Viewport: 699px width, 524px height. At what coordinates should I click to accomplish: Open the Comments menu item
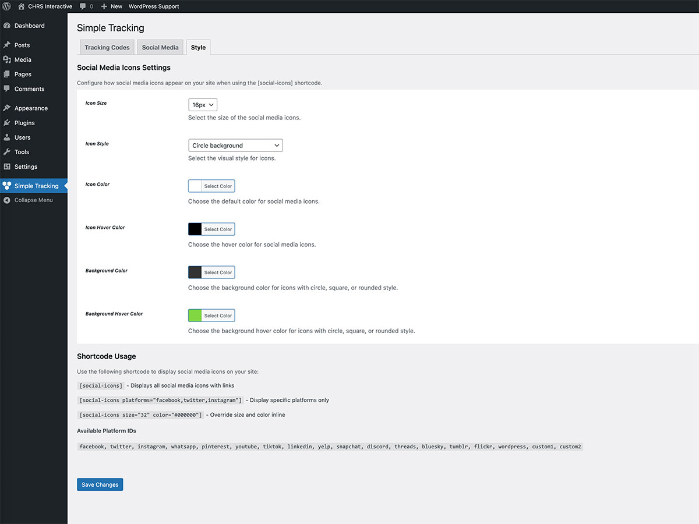pos(34,88)
